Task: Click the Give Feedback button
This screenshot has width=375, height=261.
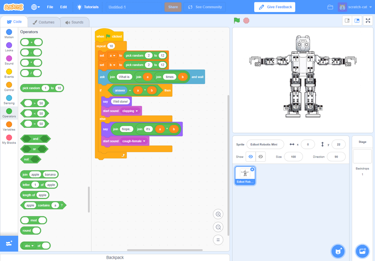Action: 274,7
